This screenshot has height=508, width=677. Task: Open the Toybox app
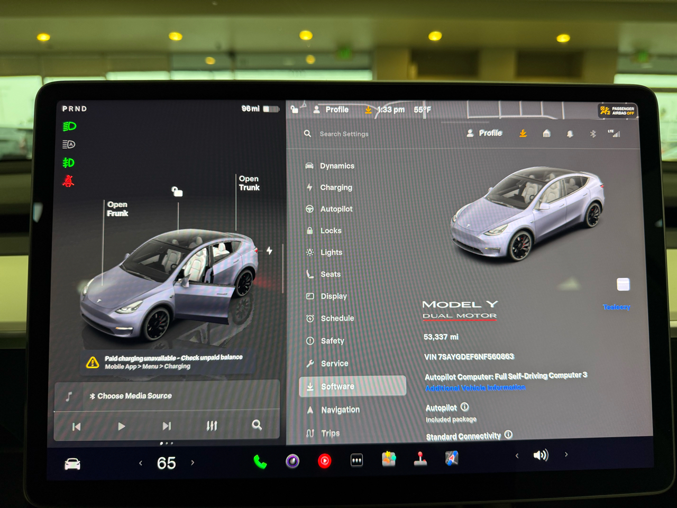[389, 459]
